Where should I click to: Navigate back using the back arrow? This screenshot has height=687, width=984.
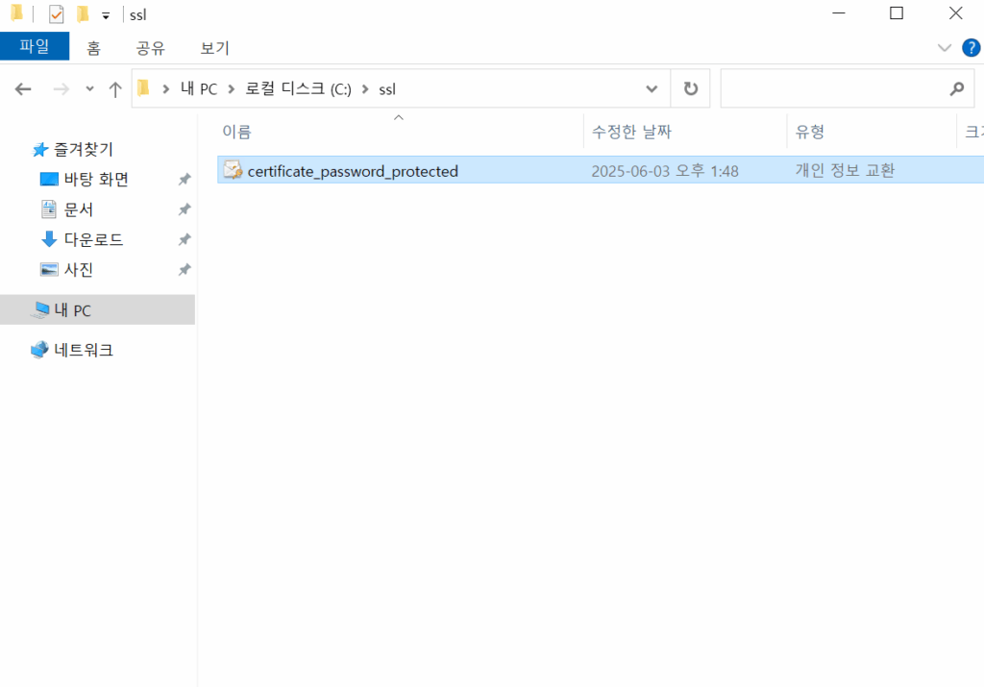click(22, 87)
